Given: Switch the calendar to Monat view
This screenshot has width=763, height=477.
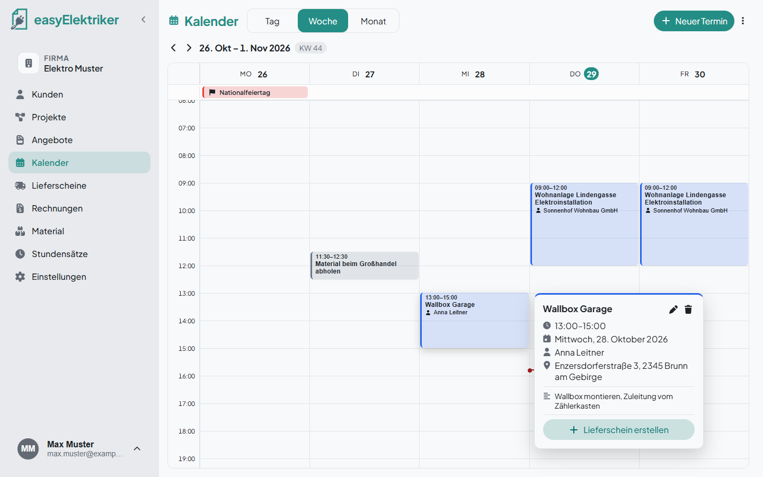Looking at the screenshot, I should (373, 21).
